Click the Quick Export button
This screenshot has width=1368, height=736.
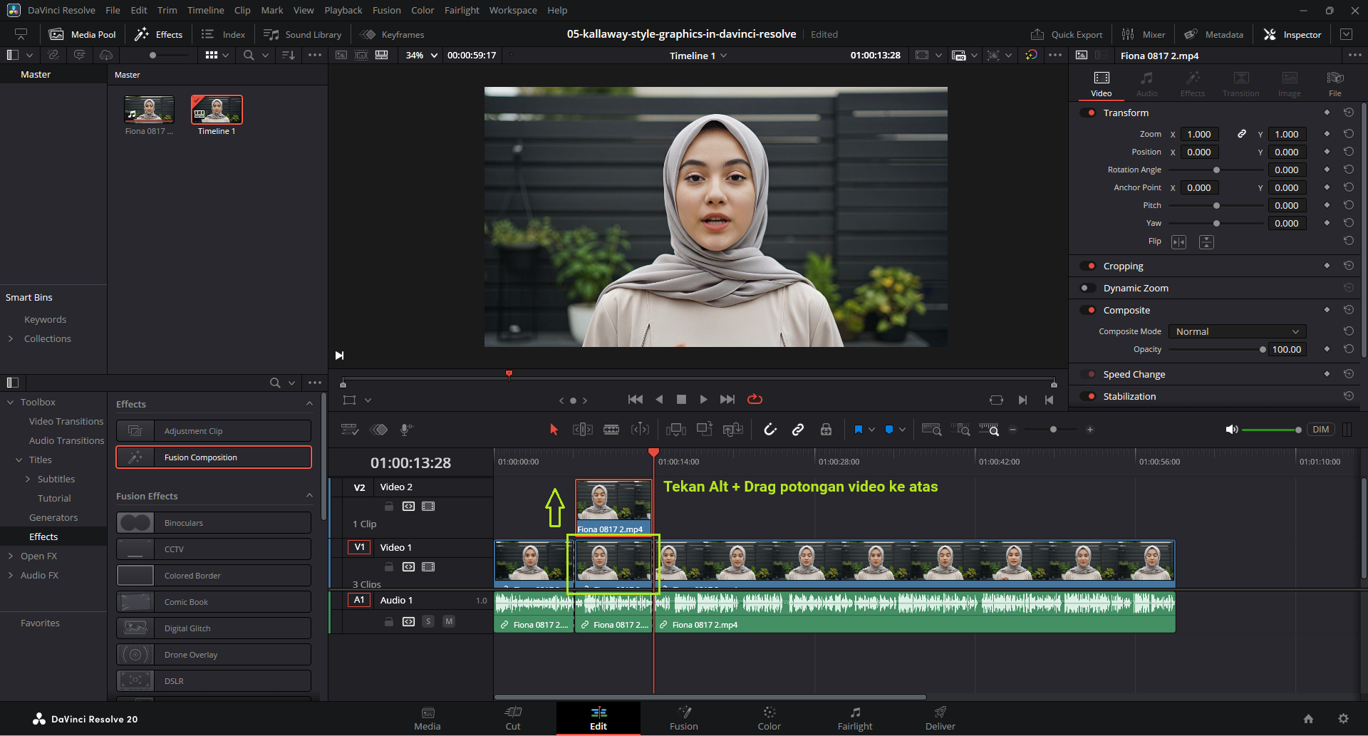1067,34
